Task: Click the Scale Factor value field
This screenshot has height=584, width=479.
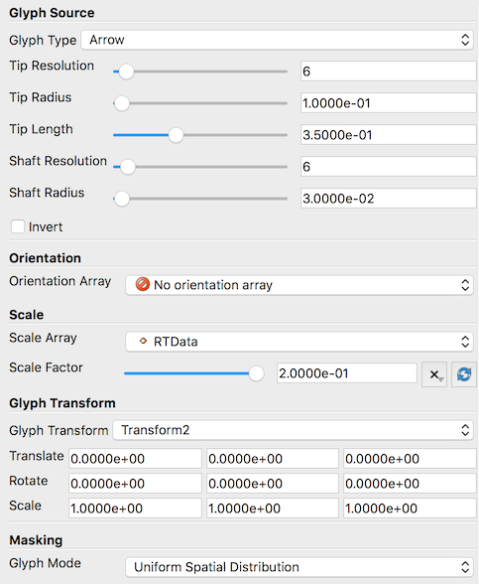Action: [x=347, y=373]
